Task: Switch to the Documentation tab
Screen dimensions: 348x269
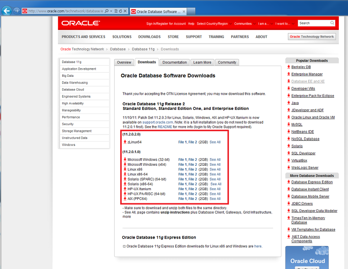Action: 174,63
